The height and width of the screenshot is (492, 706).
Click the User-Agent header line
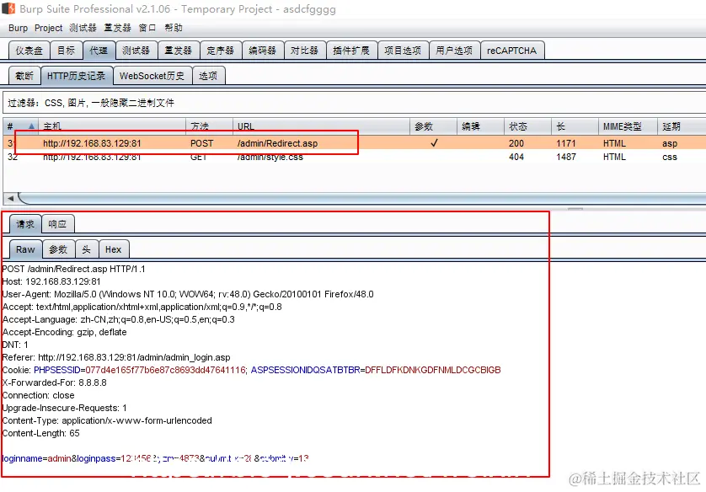click(188, 294)
